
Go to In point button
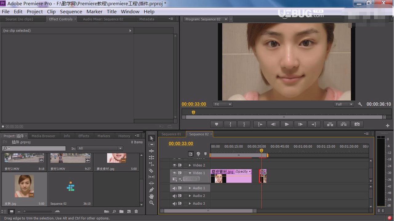pyautogui.click(x=260, y=124)
